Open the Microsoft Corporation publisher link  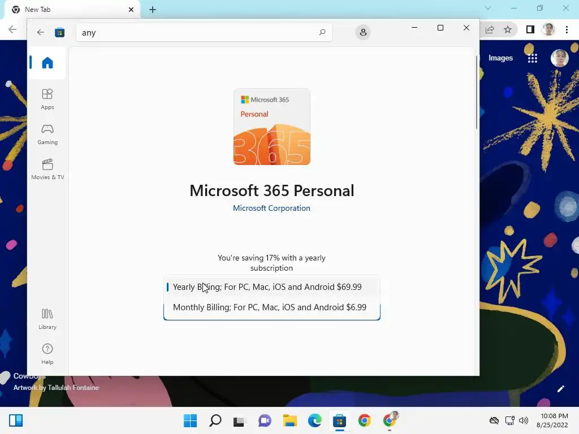click(271, 208)
